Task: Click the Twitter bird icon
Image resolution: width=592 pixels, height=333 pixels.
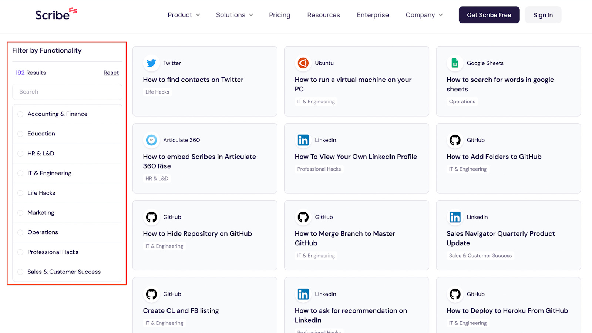Action: click(x=151, y=63)
